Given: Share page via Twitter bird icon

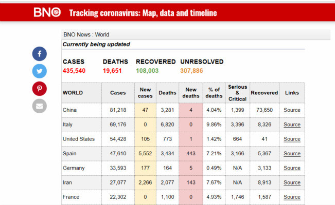Looking at the screenshot, I should [40, 71].
